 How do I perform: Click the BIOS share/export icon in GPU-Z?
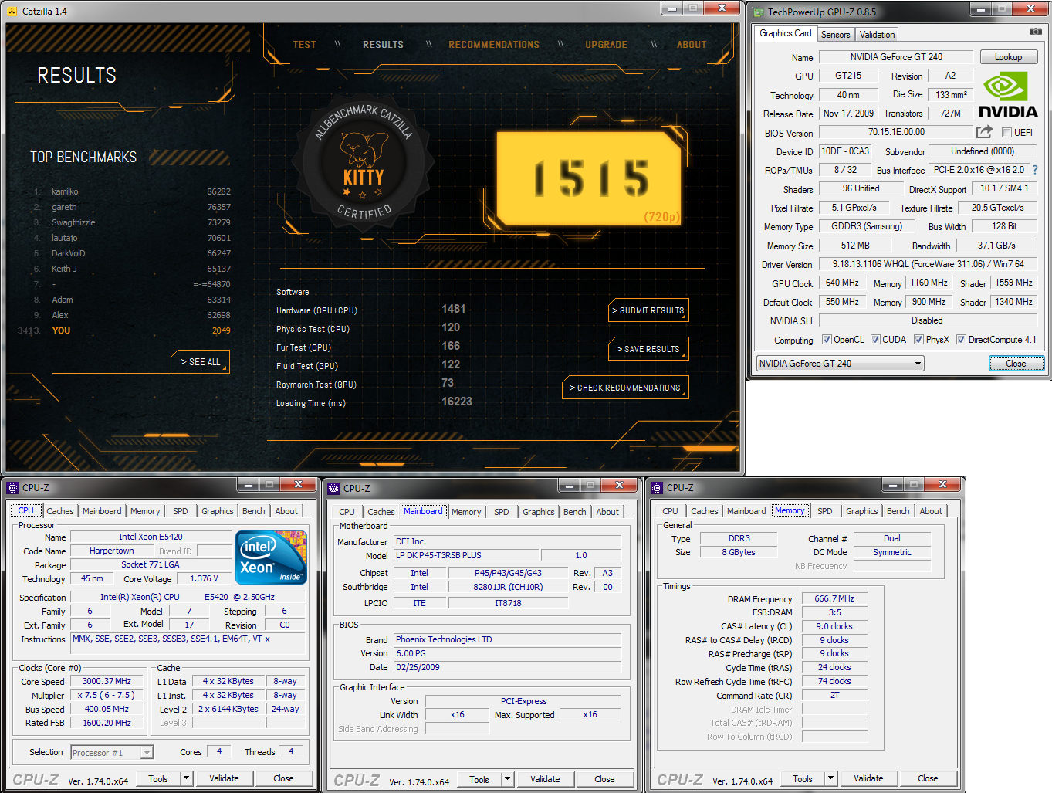pos(984,132)
